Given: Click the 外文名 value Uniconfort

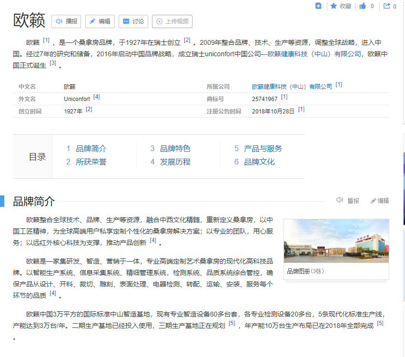Looking at the screenshot, I should [x=77, y=99].
